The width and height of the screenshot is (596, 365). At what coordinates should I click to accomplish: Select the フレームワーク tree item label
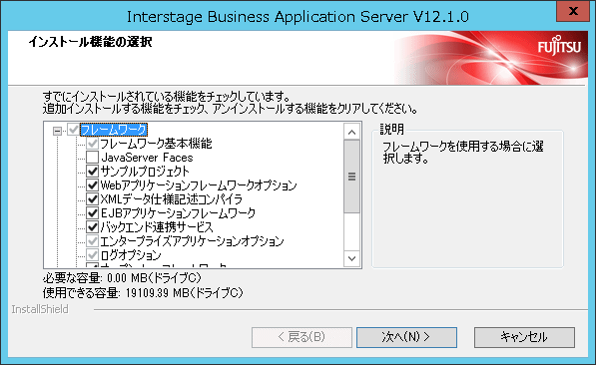114,130
